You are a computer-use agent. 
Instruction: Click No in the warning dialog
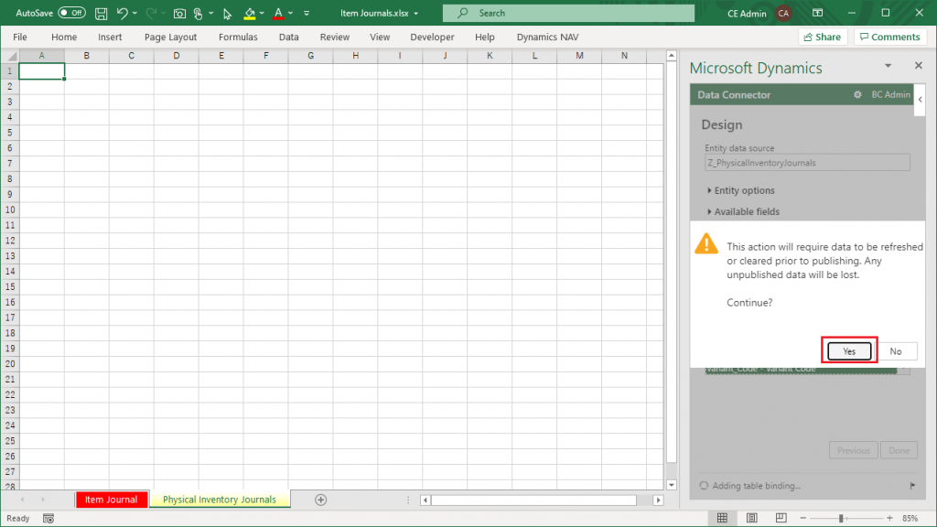[x=895, y=351]
